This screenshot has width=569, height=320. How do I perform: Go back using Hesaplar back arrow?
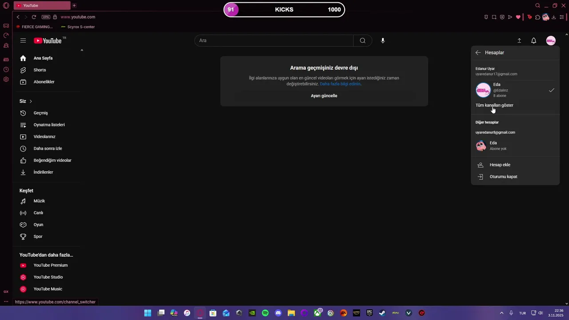[x=478, y=52]
